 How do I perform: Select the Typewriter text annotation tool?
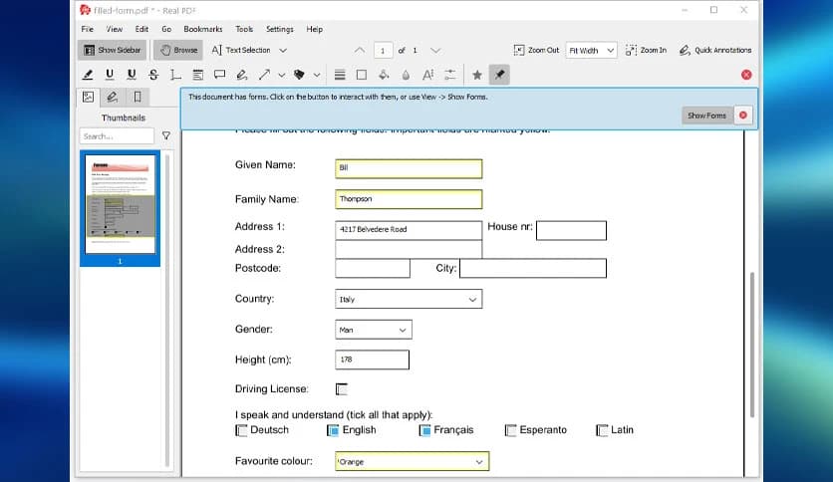coord(175,75)
